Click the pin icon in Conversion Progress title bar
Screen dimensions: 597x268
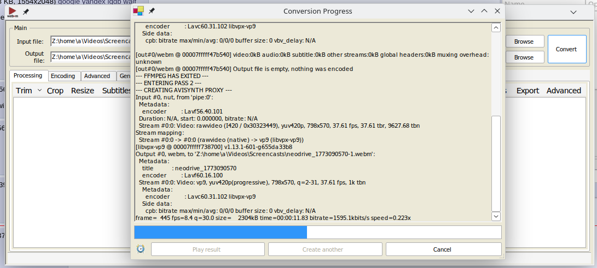tap(151, 11)
